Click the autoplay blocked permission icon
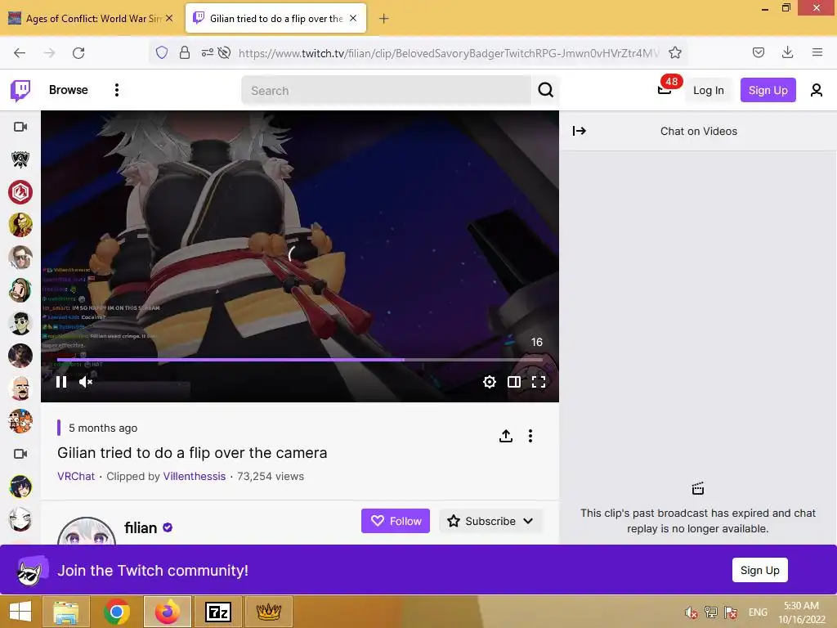This screenshot has height=628, width=837. (224, 52)
